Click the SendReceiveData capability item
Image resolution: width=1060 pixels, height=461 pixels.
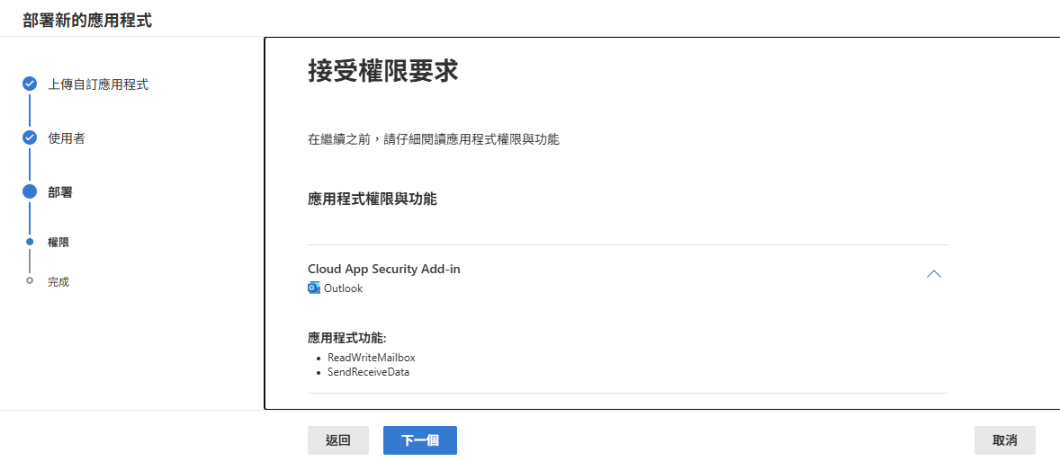click(368, 372)
